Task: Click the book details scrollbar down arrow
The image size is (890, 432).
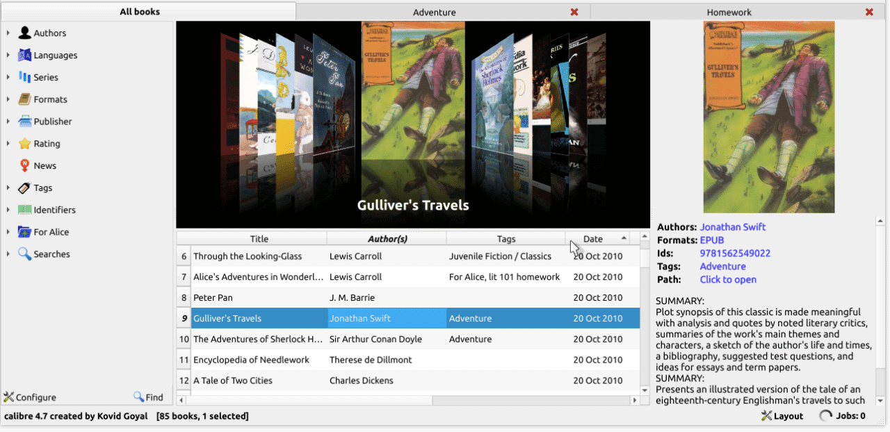Action: (881, 401)
